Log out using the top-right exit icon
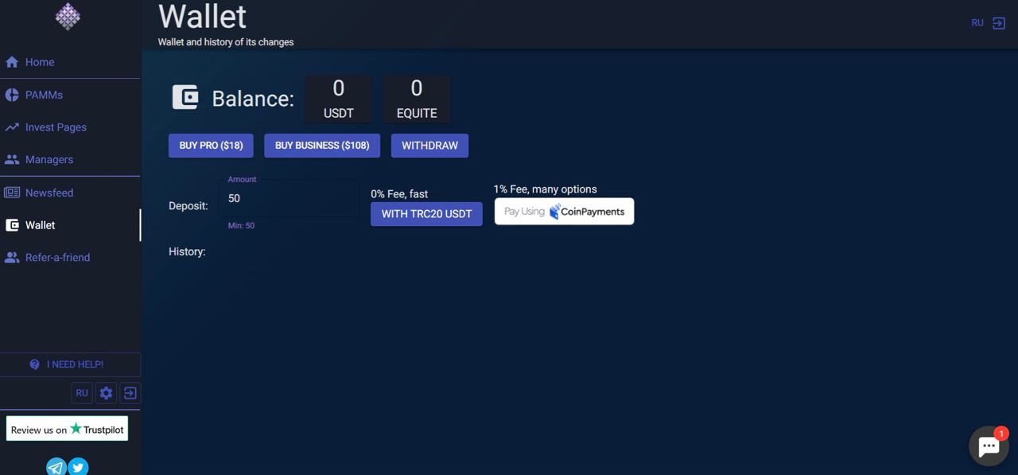The image size is (1018, 475). click(999, 23)
